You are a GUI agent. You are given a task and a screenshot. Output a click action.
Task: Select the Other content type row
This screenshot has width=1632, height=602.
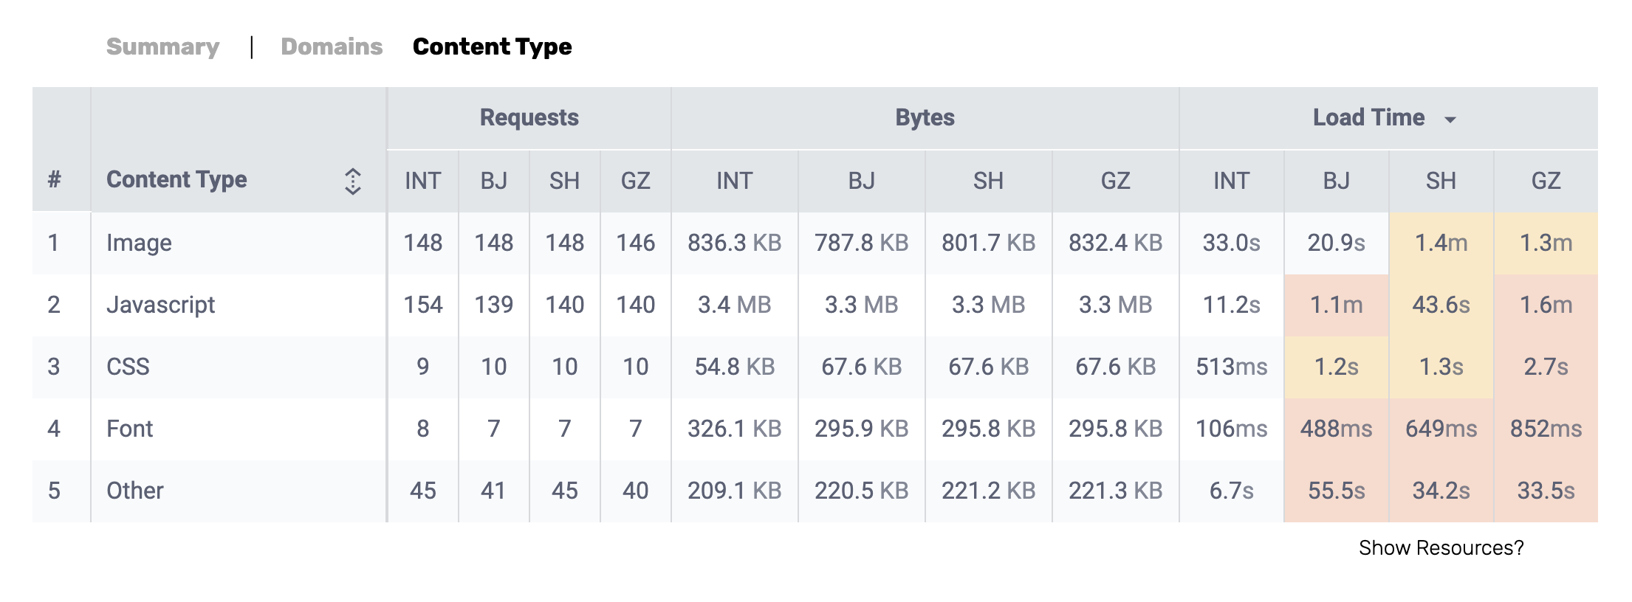(134, 491)
